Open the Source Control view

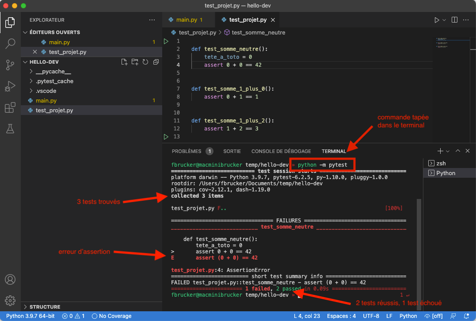click(x=10, y=65)
